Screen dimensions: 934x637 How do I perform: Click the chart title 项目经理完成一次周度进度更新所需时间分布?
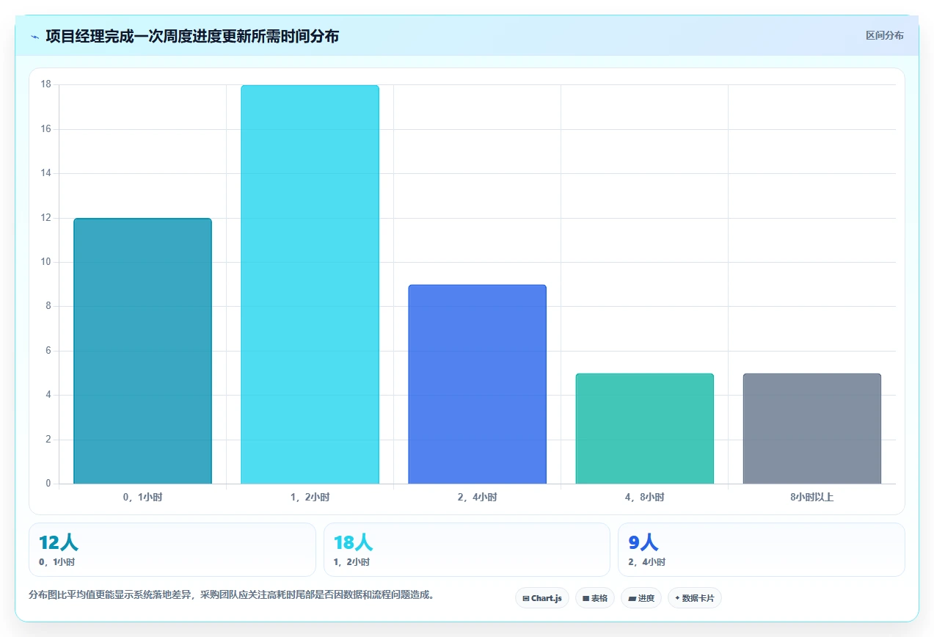(x=192, y=36)
